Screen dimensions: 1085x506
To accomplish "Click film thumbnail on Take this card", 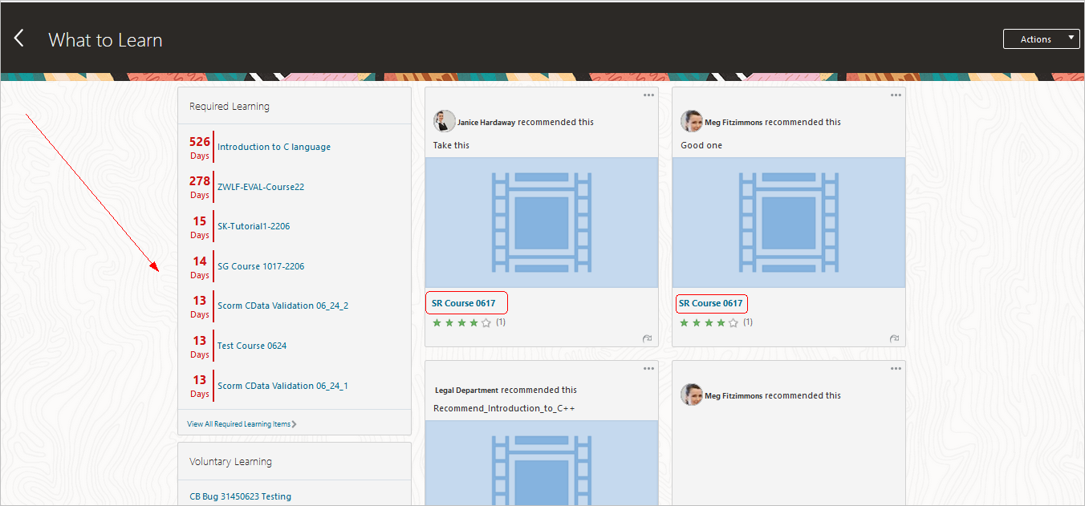I will tap(542, 222).
